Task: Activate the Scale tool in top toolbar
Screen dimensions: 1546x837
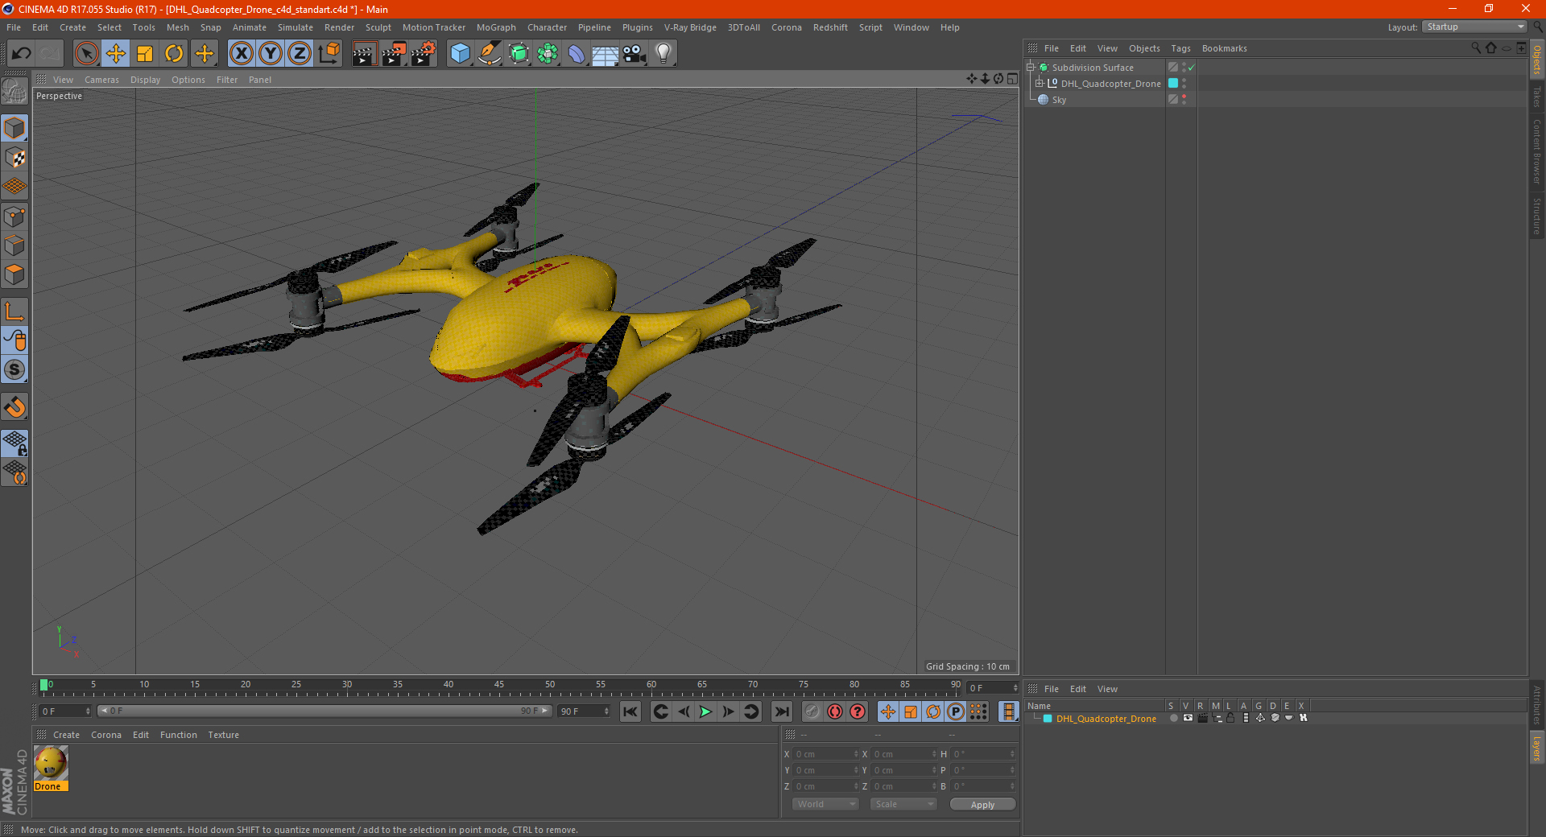Action: [145, 54]
